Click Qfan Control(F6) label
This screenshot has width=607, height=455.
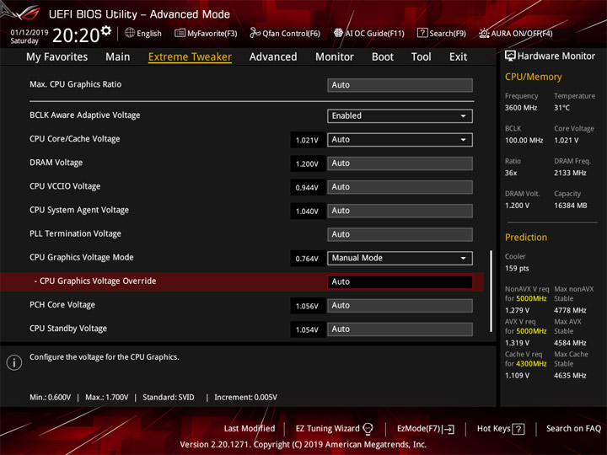tap(291, 34)
